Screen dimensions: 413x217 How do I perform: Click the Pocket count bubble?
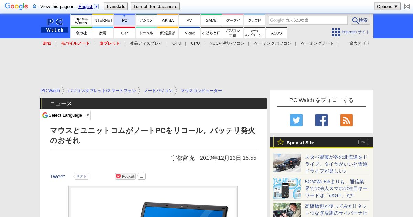pos(141,176)
